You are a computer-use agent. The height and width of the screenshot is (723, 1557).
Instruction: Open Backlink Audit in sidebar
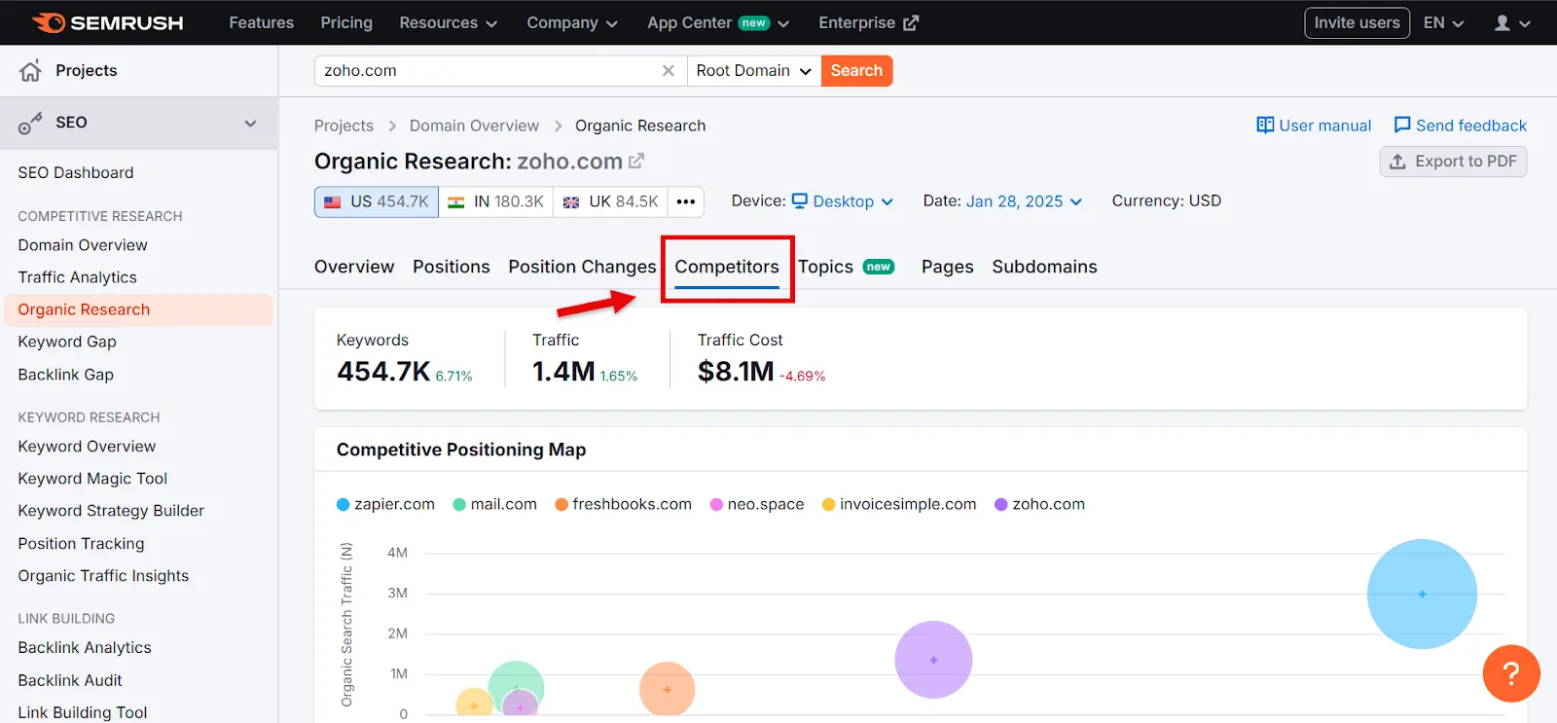tap(70, 680)
